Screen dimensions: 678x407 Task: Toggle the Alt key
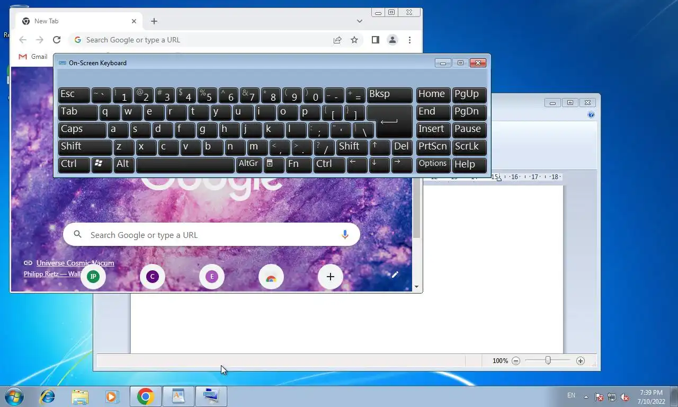(x=124, y=165)
